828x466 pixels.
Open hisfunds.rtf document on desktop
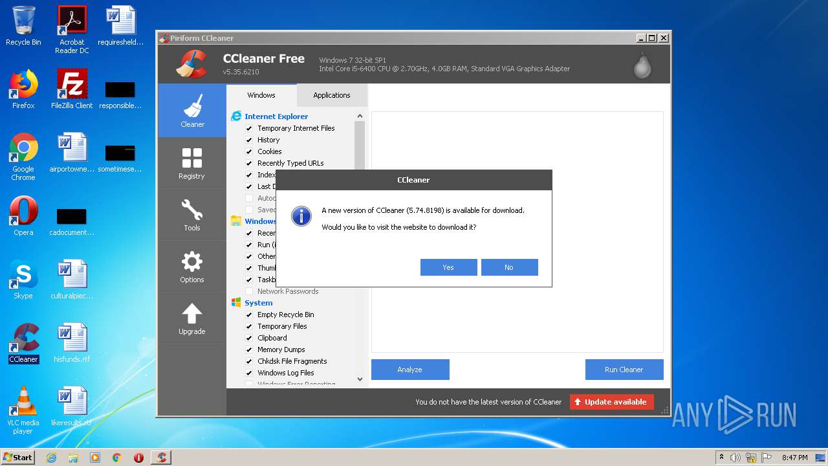pyautogui.click(x=72, y=343)
